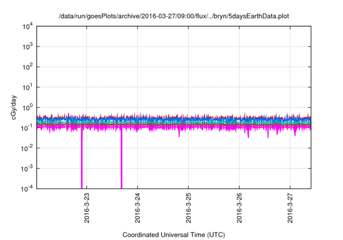Click the 2016-3-26 date label
Image resolution: width=343 pixels, height=240 pixels.
(x=240, y=208)
